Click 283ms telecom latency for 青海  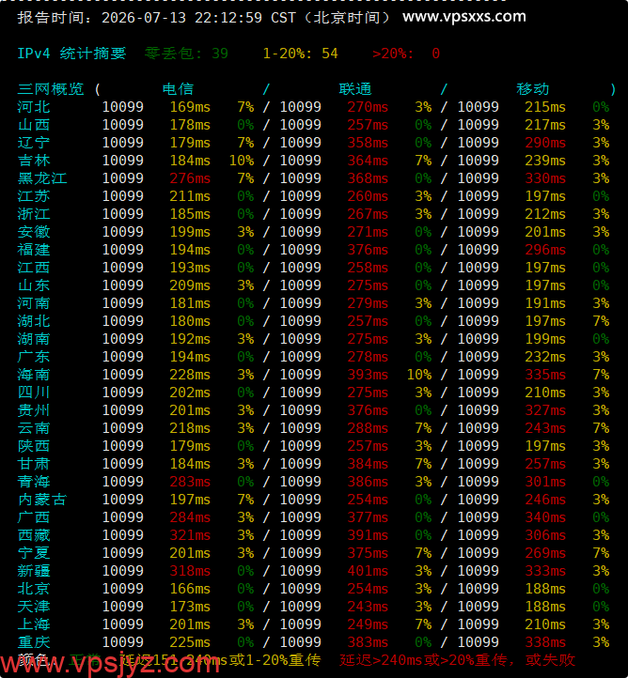click(190, 482)
